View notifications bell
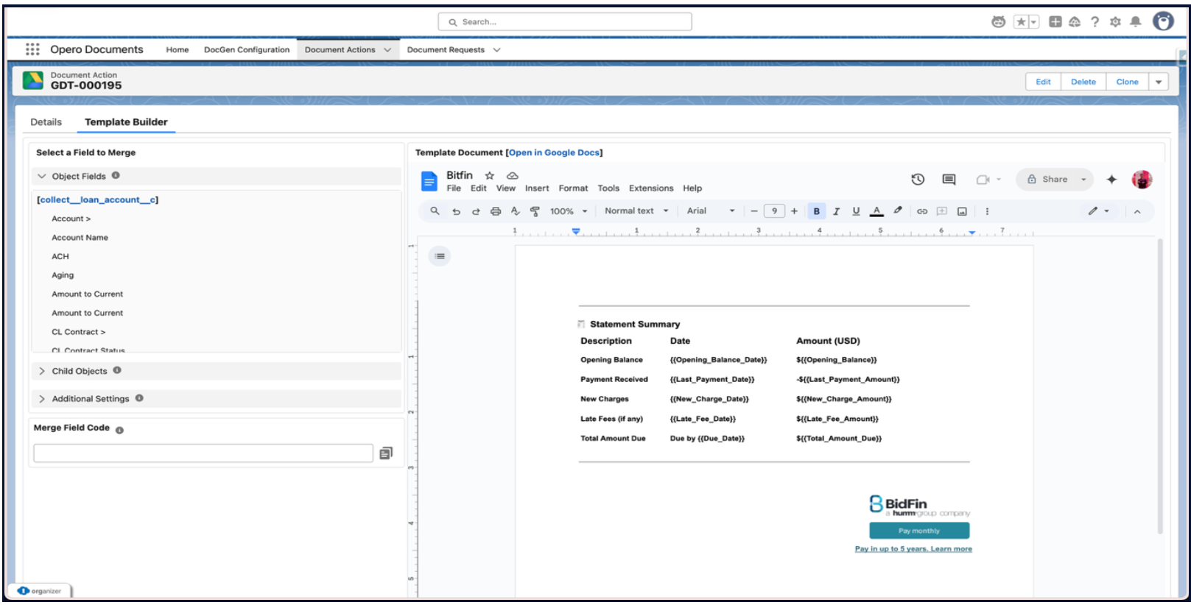 coord(1136,22)
